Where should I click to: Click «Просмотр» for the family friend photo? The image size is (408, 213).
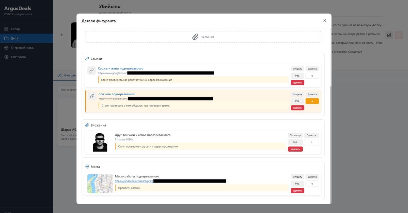click(295, 135)
